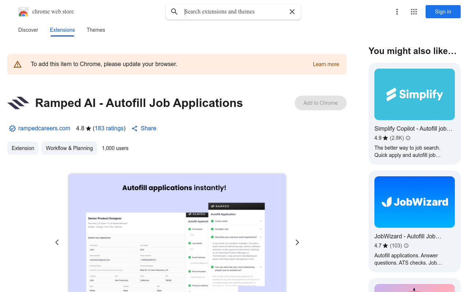
Task: Advance to next screenshot with right arrow
Action: click(x=297, y=242)
